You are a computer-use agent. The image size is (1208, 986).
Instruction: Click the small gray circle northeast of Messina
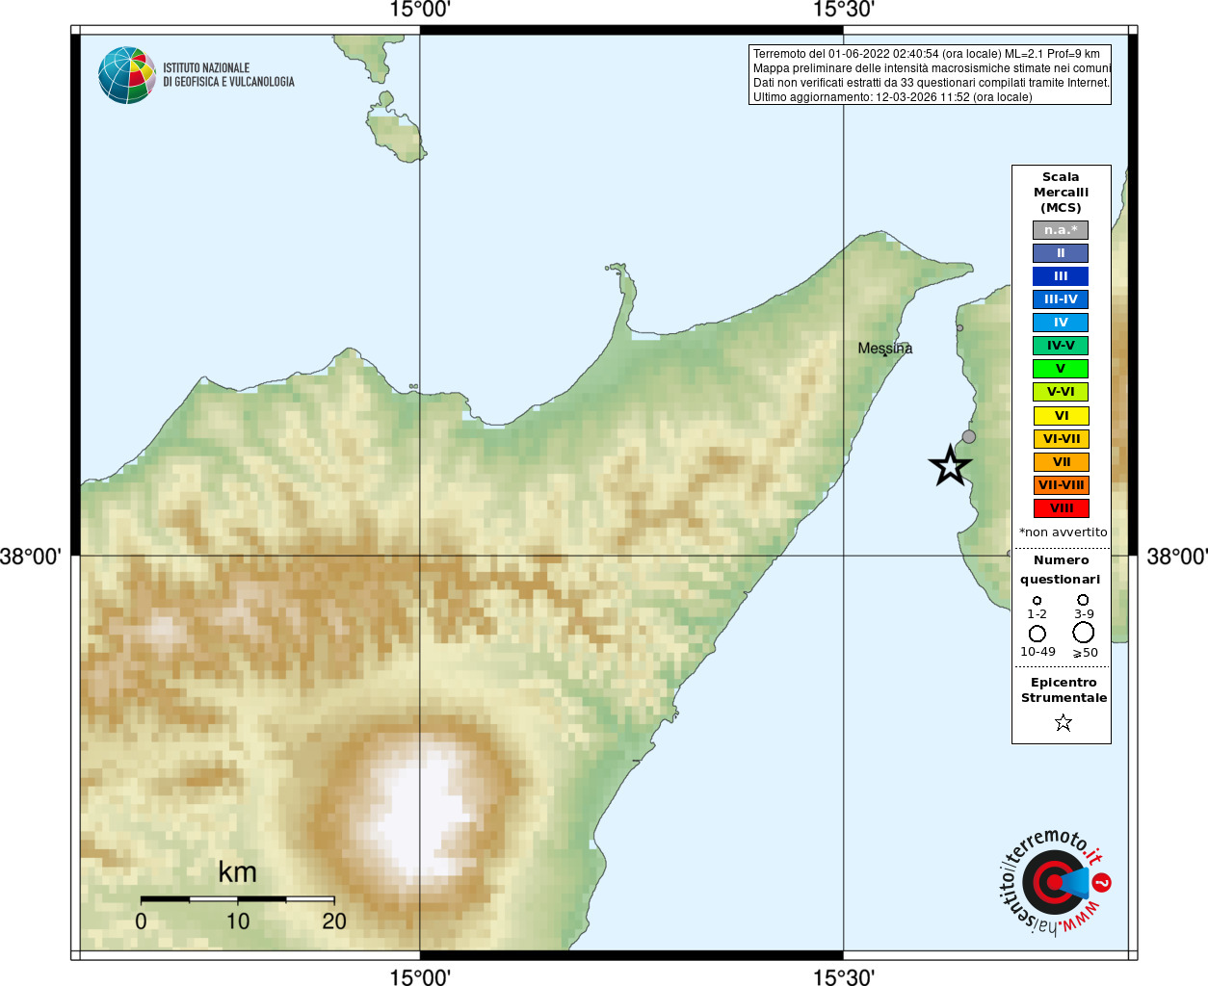point(959,328)
